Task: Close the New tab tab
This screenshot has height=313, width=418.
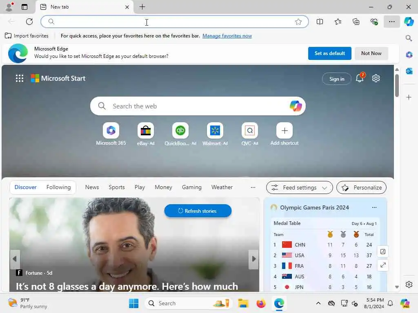Action: (127, 7)
